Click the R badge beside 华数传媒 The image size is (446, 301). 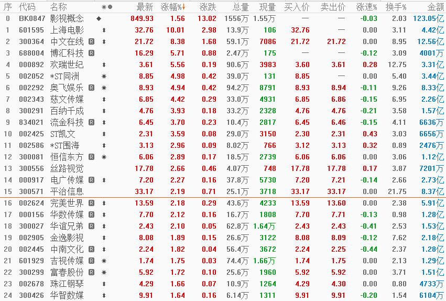(x=91, y=214)
